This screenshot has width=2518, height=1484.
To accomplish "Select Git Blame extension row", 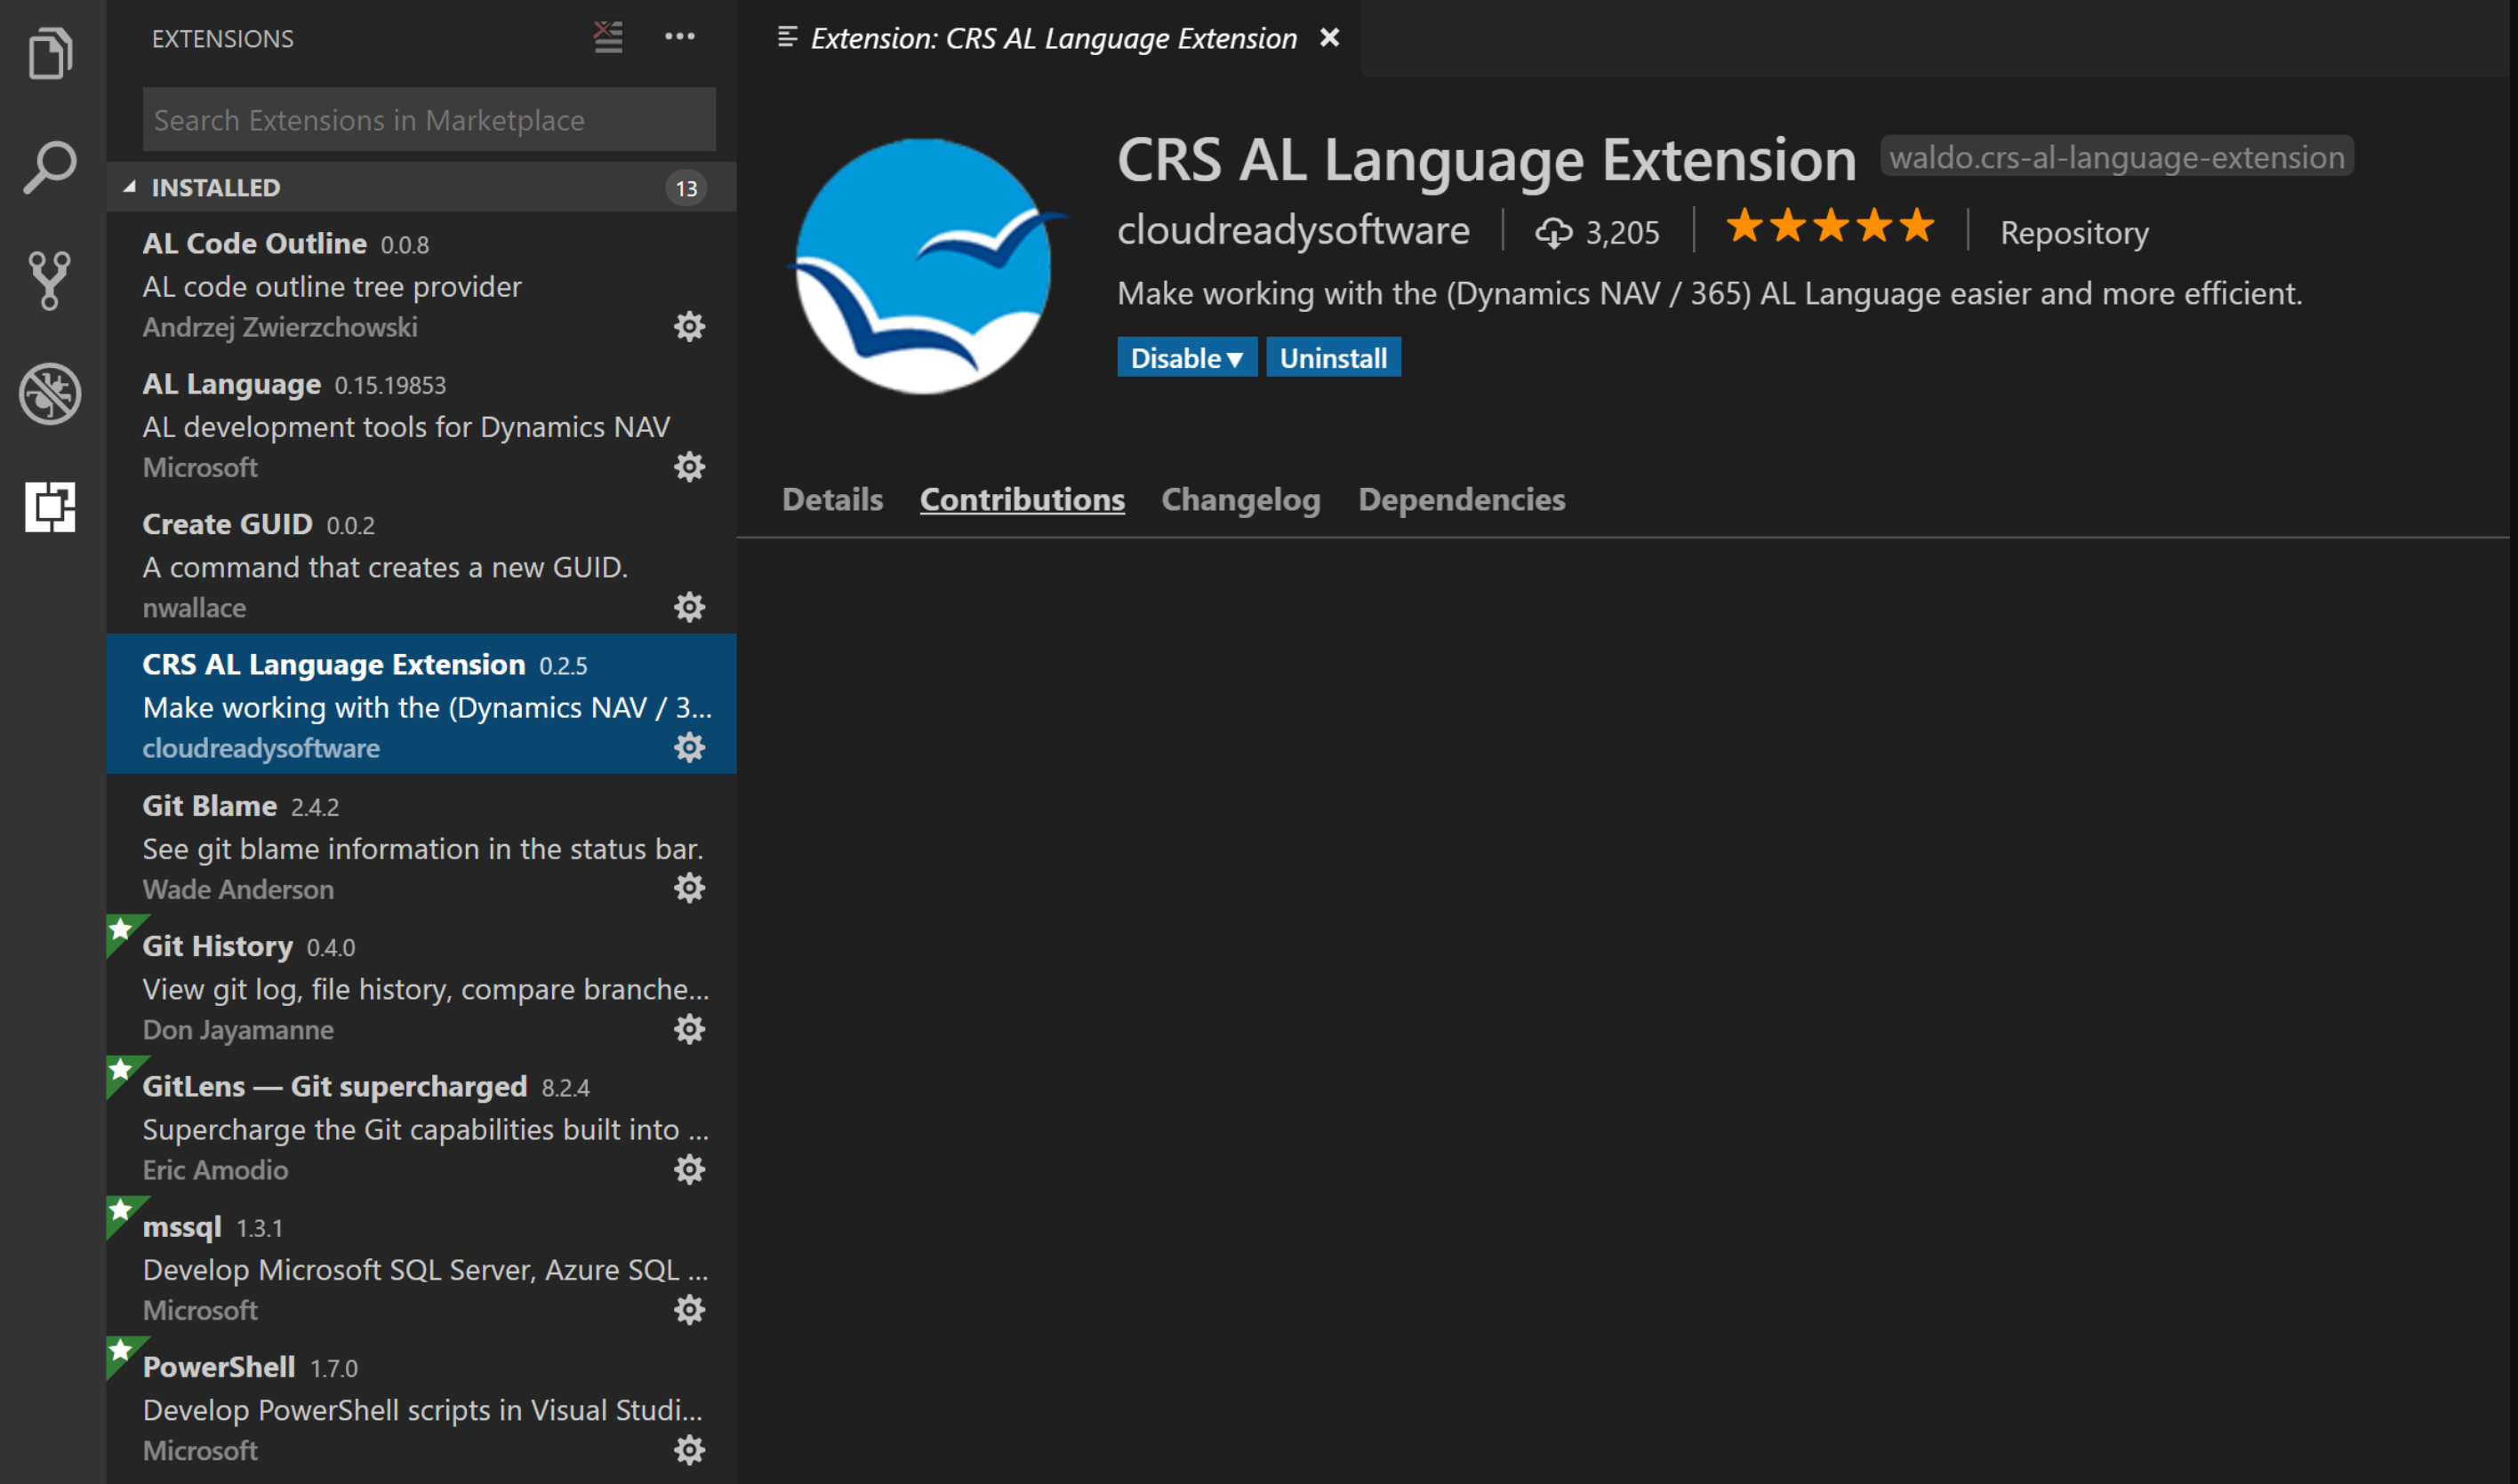I will [x=421, y=844].
